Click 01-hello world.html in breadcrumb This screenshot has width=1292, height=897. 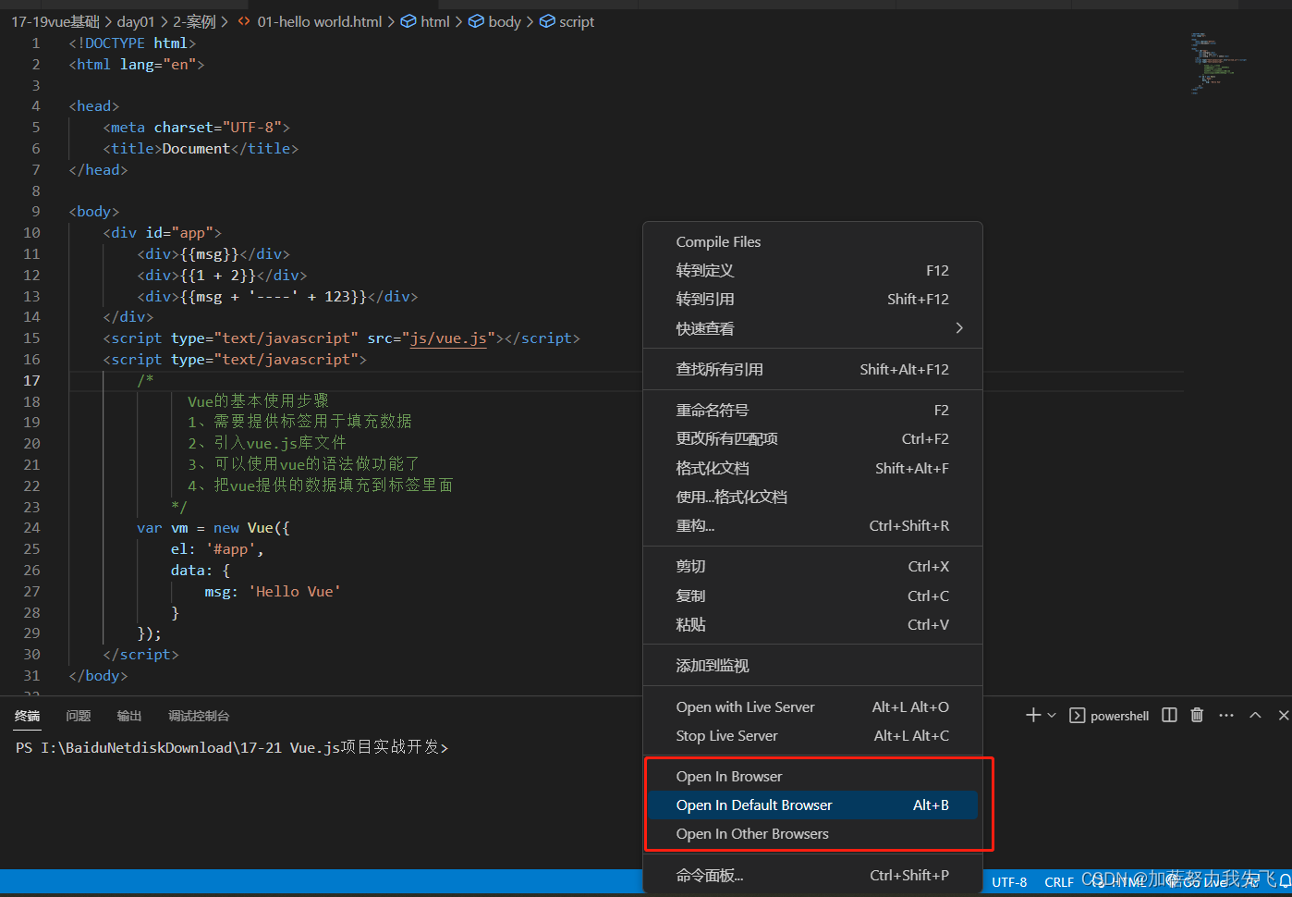(x=319, y=21)
